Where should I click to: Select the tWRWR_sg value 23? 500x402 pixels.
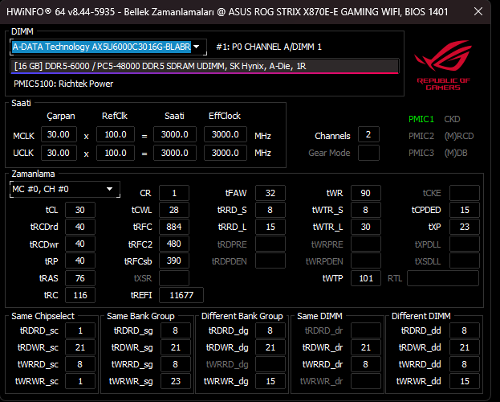[x=176, y=381]
